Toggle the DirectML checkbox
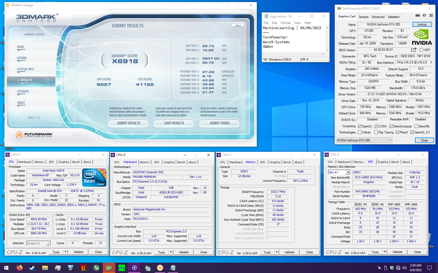 tap(416, 126)
